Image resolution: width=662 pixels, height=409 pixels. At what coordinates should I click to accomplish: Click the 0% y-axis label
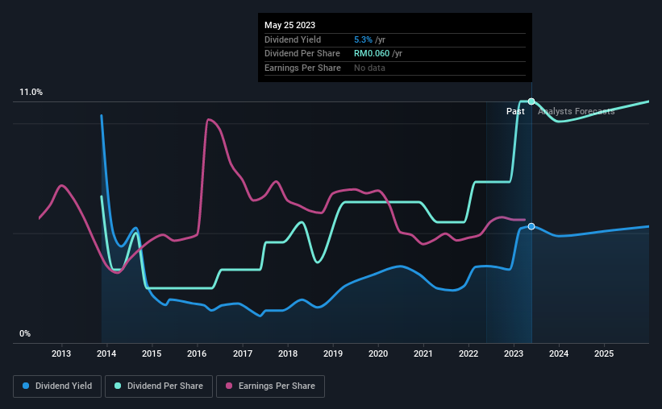point(25,333)
